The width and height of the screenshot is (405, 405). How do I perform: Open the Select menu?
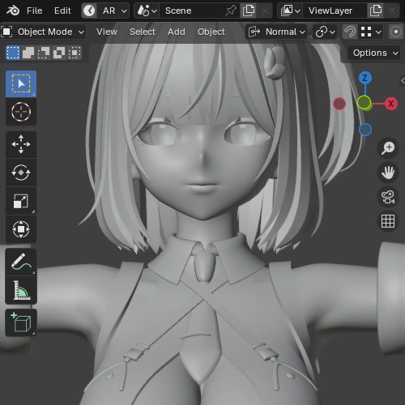pos(143,32)
